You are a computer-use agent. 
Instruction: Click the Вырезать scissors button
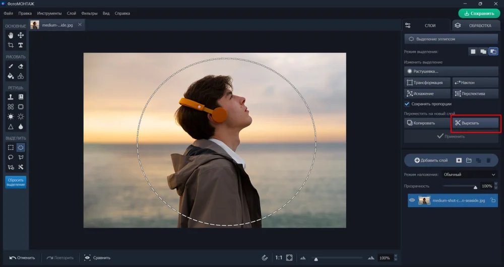pyautogui.click(x=475, y=123)
